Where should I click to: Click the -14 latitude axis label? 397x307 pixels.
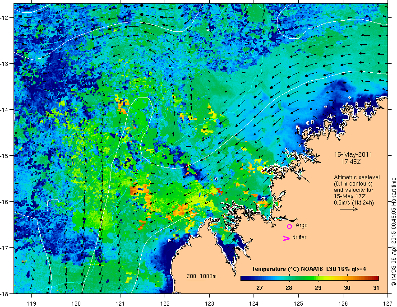[5, 110]
